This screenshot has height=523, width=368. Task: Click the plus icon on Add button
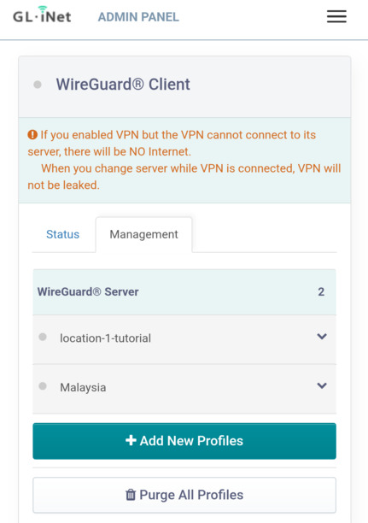tap(131, 440)
